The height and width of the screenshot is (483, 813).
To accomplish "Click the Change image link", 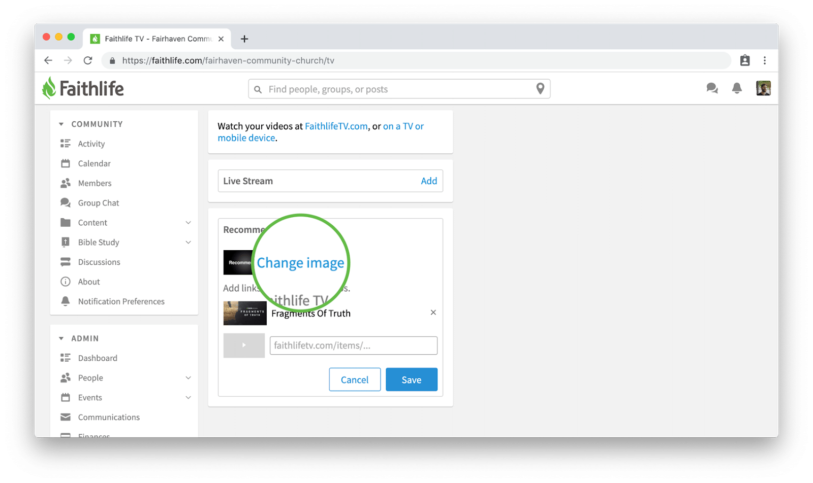I will (x=300, y=263).
